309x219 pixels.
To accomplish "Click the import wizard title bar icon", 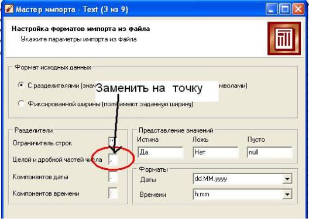I will pyautogui.click(x=9, y=9).
